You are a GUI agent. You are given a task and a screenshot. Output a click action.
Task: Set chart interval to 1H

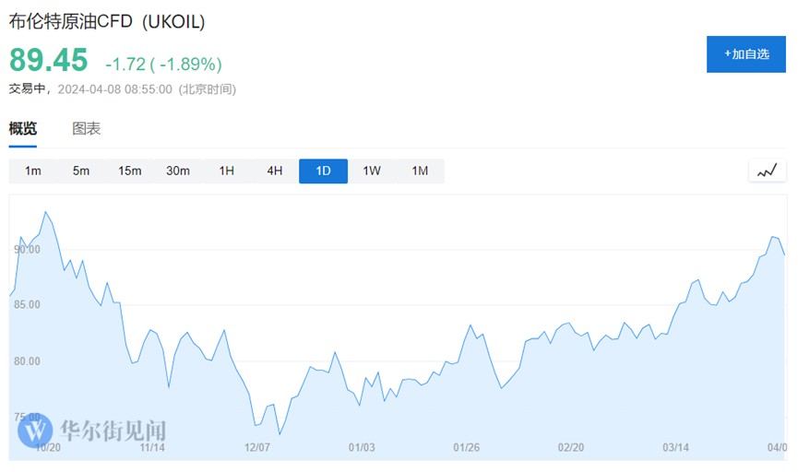(x=226, y=171)
